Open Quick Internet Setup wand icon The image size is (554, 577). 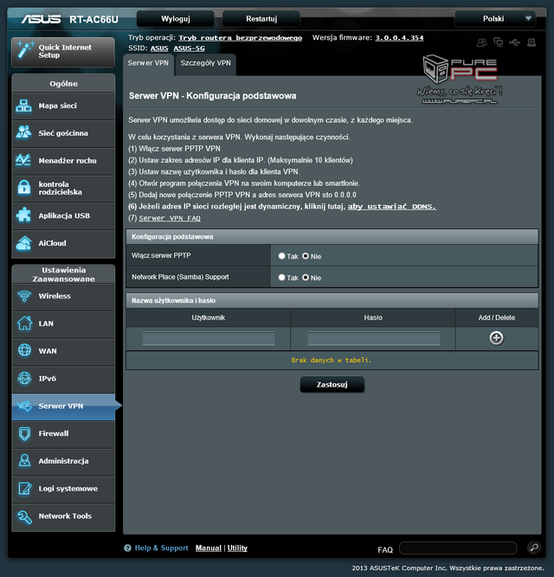click(x=25, y=50)
